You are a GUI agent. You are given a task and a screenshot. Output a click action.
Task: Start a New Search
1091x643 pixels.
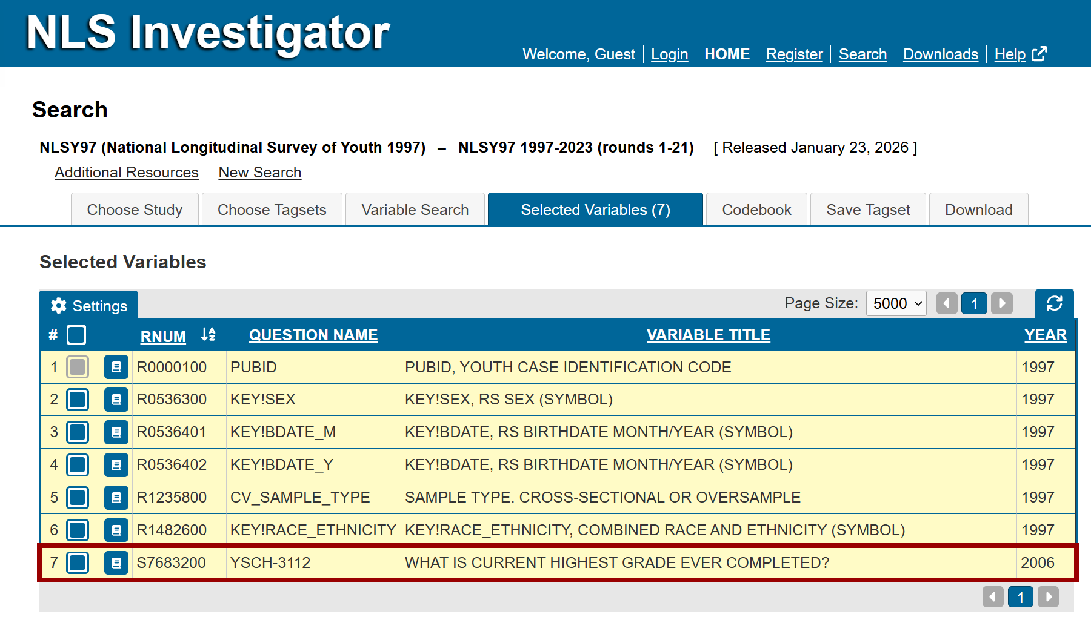(260, 173)
